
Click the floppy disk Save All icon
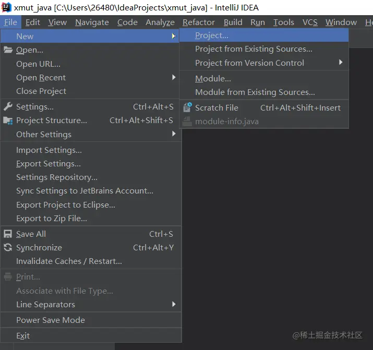click(x=8, y=234)
